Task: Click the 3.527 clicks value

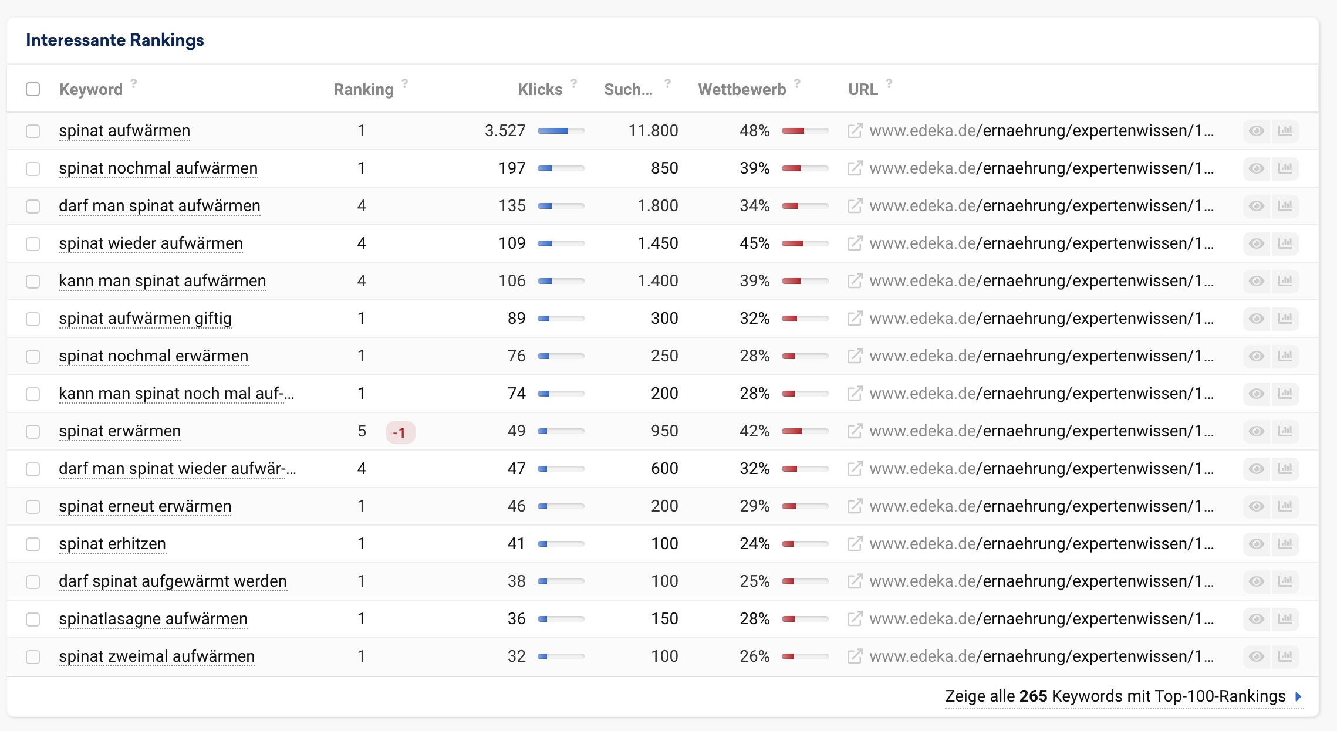Action: pyautogui.click(x=505, y=131)
